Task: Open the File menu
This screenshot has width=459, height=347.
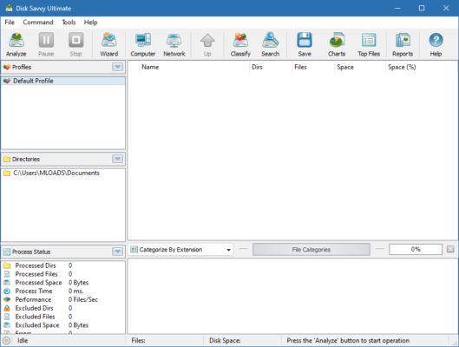Action: point(10,23)
